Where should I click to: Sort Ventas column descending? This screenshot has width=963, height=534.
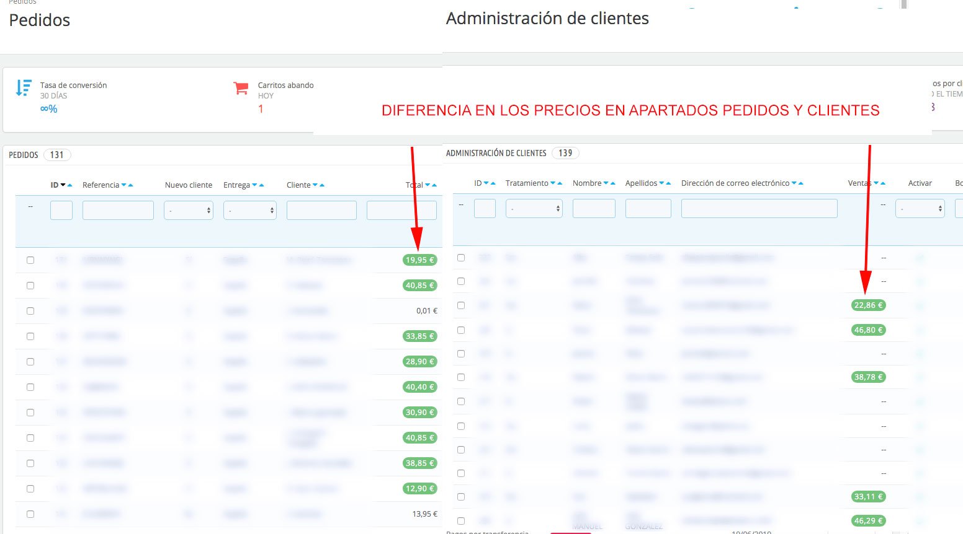click(876, 183)
